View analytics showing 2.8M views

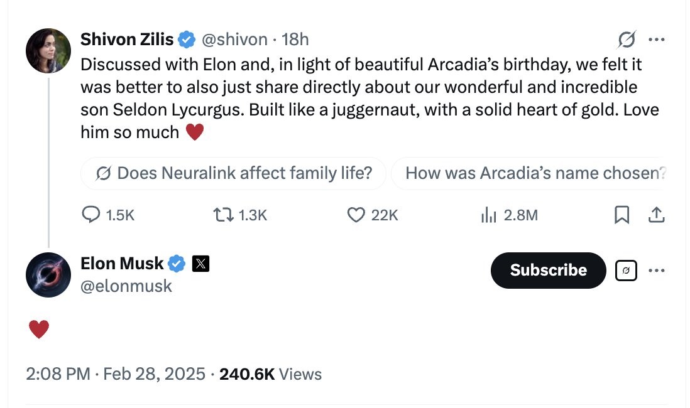click(488, 215)
